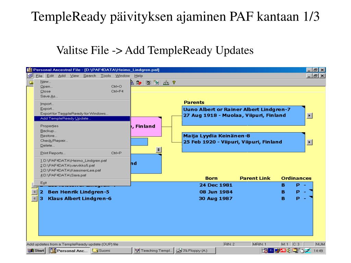This screenshot has height=263, width=351.
Task: Choose Delete... from File menu
Action: tap(82, 146)
